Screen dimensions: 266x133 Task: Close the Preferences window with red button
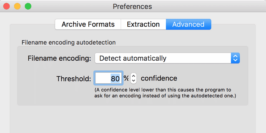[x=7, y=6]
